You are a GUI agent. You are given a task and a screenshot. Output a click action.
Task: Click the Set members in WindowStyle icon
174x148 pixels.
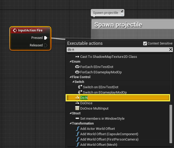77,119
